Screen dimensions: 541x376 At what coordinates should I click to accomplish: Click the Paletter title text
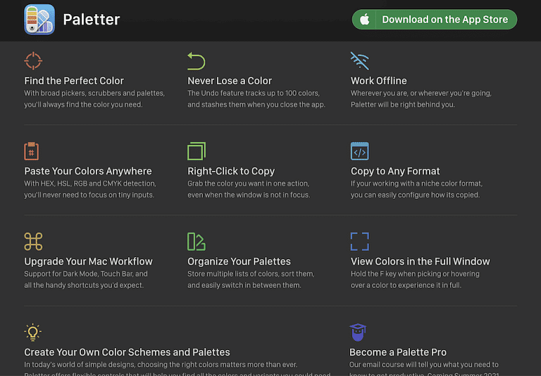pos(92,19)
